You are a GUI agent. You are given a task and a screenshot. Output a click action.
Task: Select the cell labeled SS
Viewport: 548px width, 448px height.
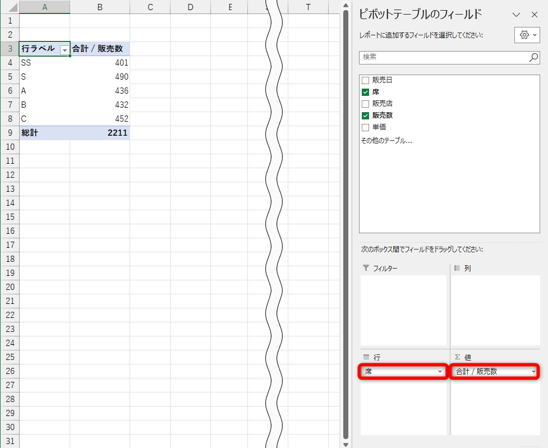pos(45,63)
